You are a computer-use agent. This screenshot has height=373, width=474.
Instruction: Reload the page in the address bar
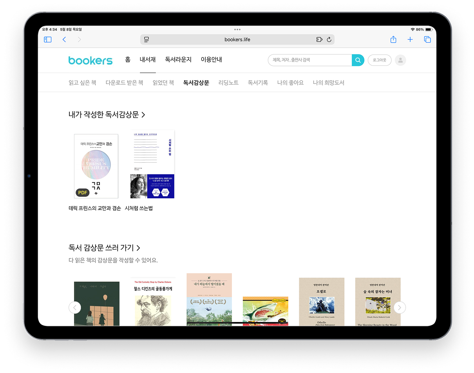click(x=329, y=40)
